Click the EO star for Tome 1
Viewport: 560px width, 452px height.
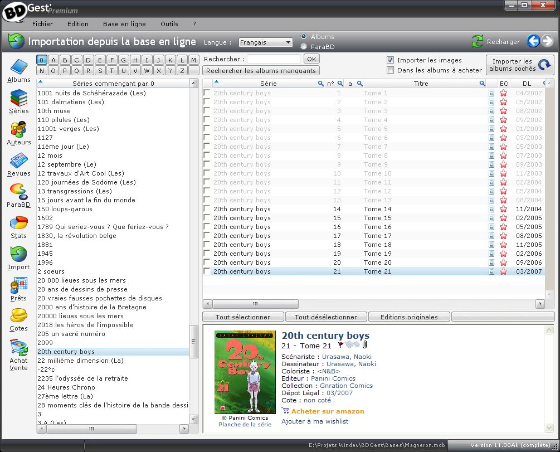click(x=503, y=93)
